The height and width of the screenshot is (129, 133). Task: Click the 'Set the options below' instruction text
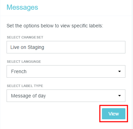point(55,26)
